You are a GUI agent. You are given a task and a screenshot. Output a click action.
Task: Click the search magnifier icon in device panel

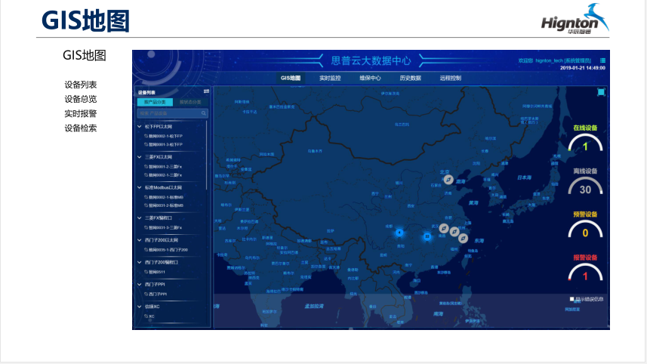coord(203,113)
